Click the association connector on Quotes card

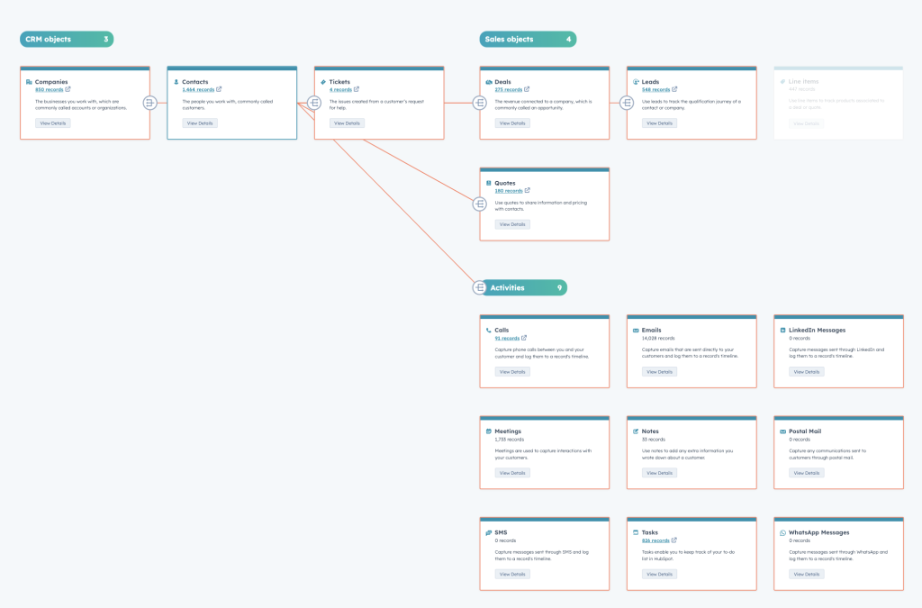pos(480,204)
